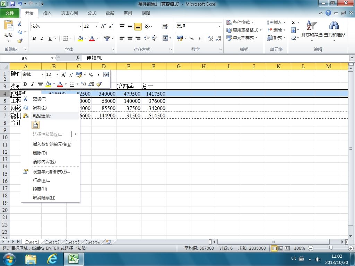Switch to the 页面布局 ribbon tab

point(69,13)
